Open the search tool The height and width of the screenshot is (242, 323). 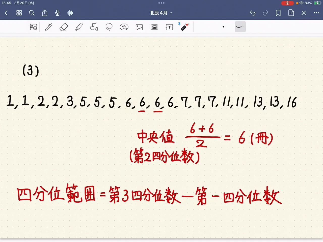(32, 13)
